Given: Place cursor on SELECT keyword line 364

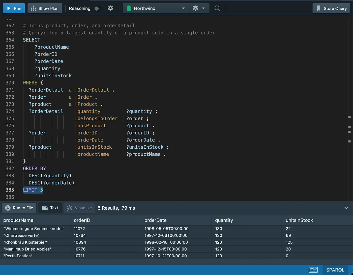Looking at the screenshot, I should tap(32, 40).
